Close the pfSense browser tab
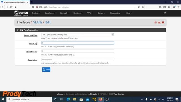Image resolution: width=181 pixels, height=102 pixels. pos(27,2)
